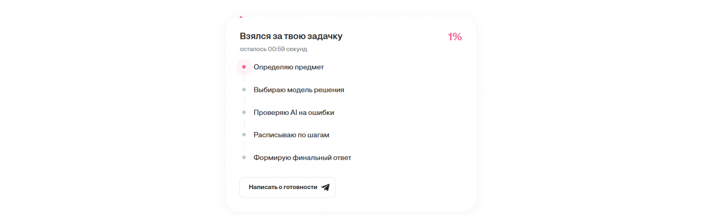The image size is (722, 215).
Task: Click connector line below the Расписываю по шагам dot
Action: click(x=244, y=146)
